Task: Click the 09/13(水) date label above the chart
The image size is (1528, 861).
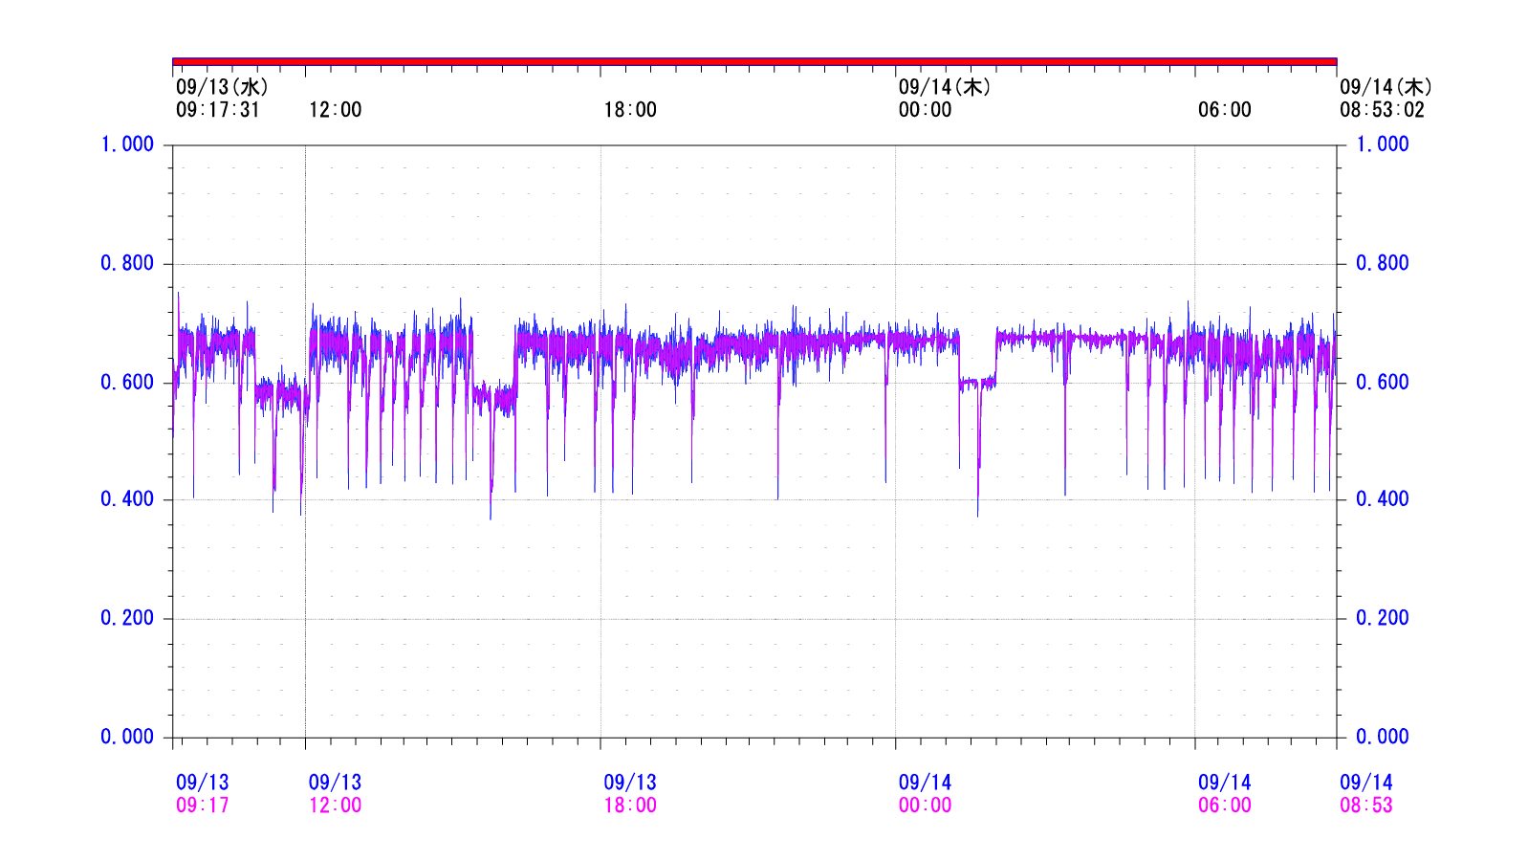Action: (222, 87)
